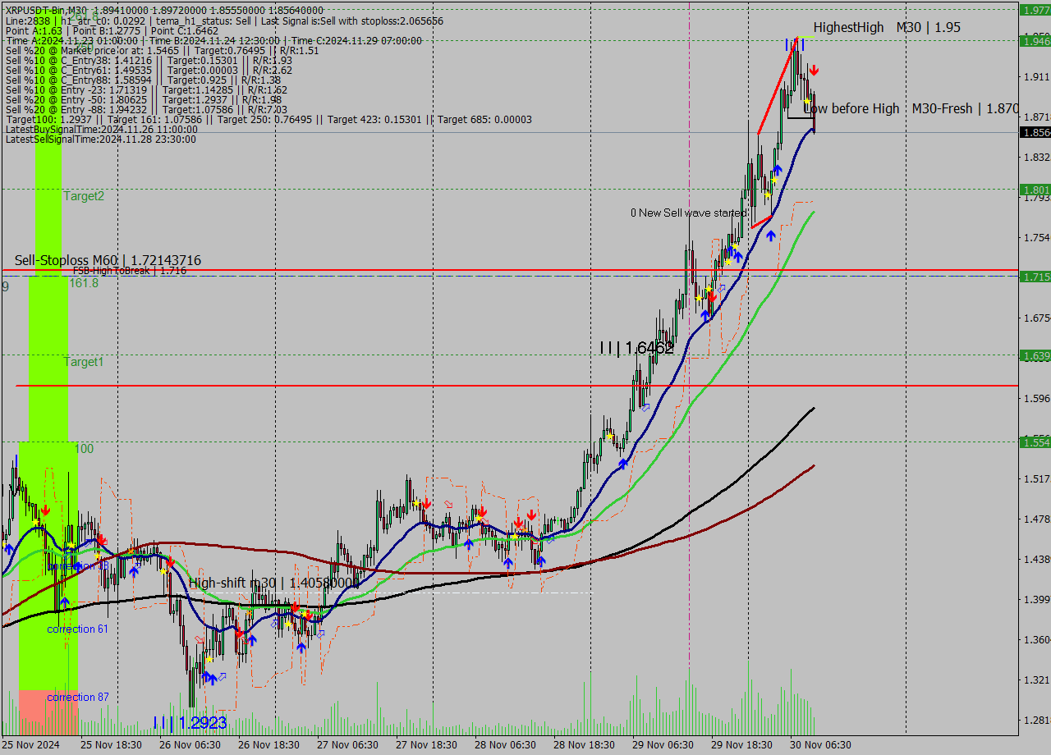Click the 'Sell %10 @ C_Entry88' line

pos(144,80)
